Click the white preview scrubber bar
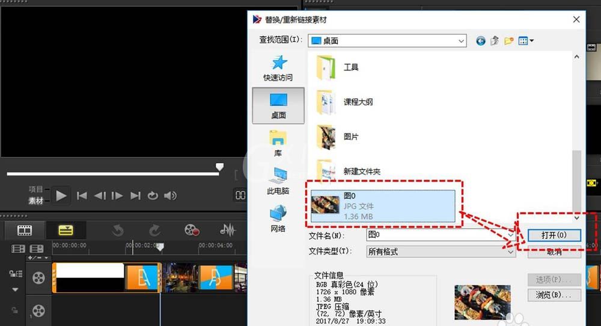Viewport: 601px width, 326px height. tap(113, 174)
